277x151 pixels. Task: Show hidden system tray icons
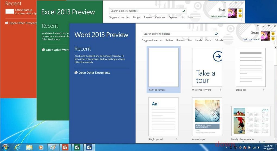227,147
